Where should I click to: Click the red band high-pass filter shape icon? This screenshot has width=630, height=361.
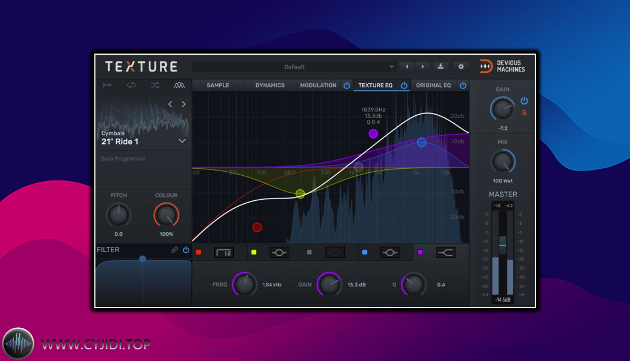(224, 252)
